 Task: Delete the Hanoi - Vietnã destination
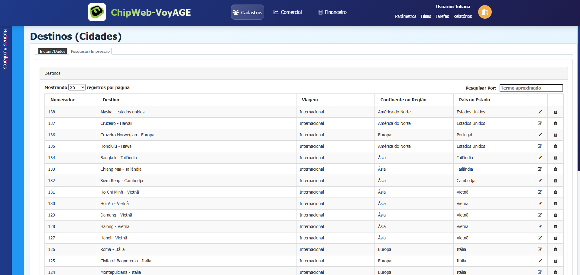[x=555, y=238]
